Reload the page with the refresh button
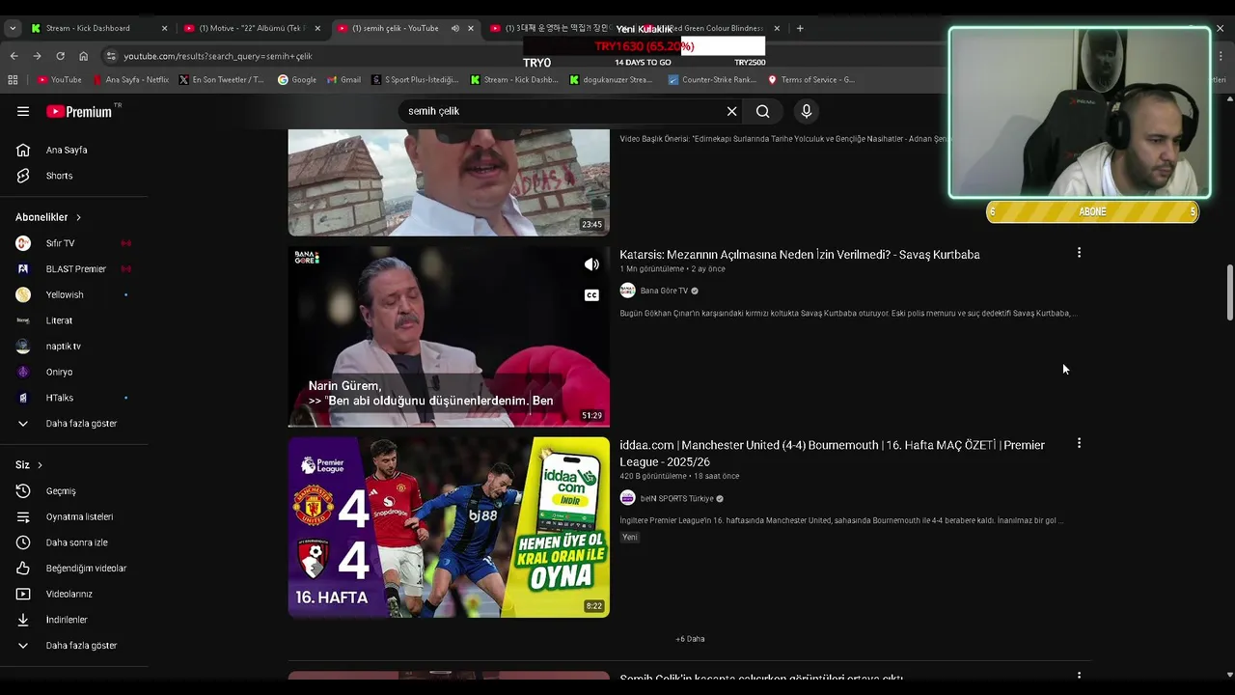Image resolution: width=1235 pixels, height=695 pixels. (x=60, y=56)
